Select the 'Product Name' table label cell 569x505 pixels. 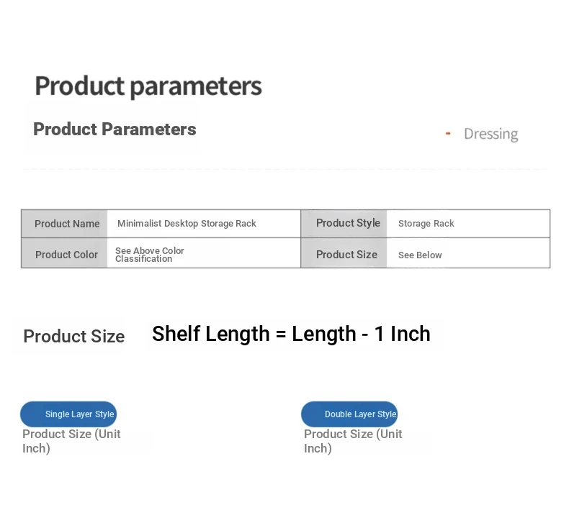tap(67, 224)
